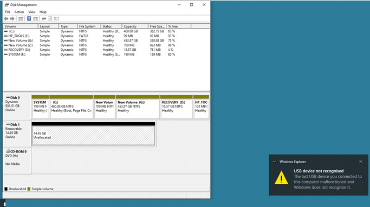Maximize the Disk Management window

[x=192, y=5]
